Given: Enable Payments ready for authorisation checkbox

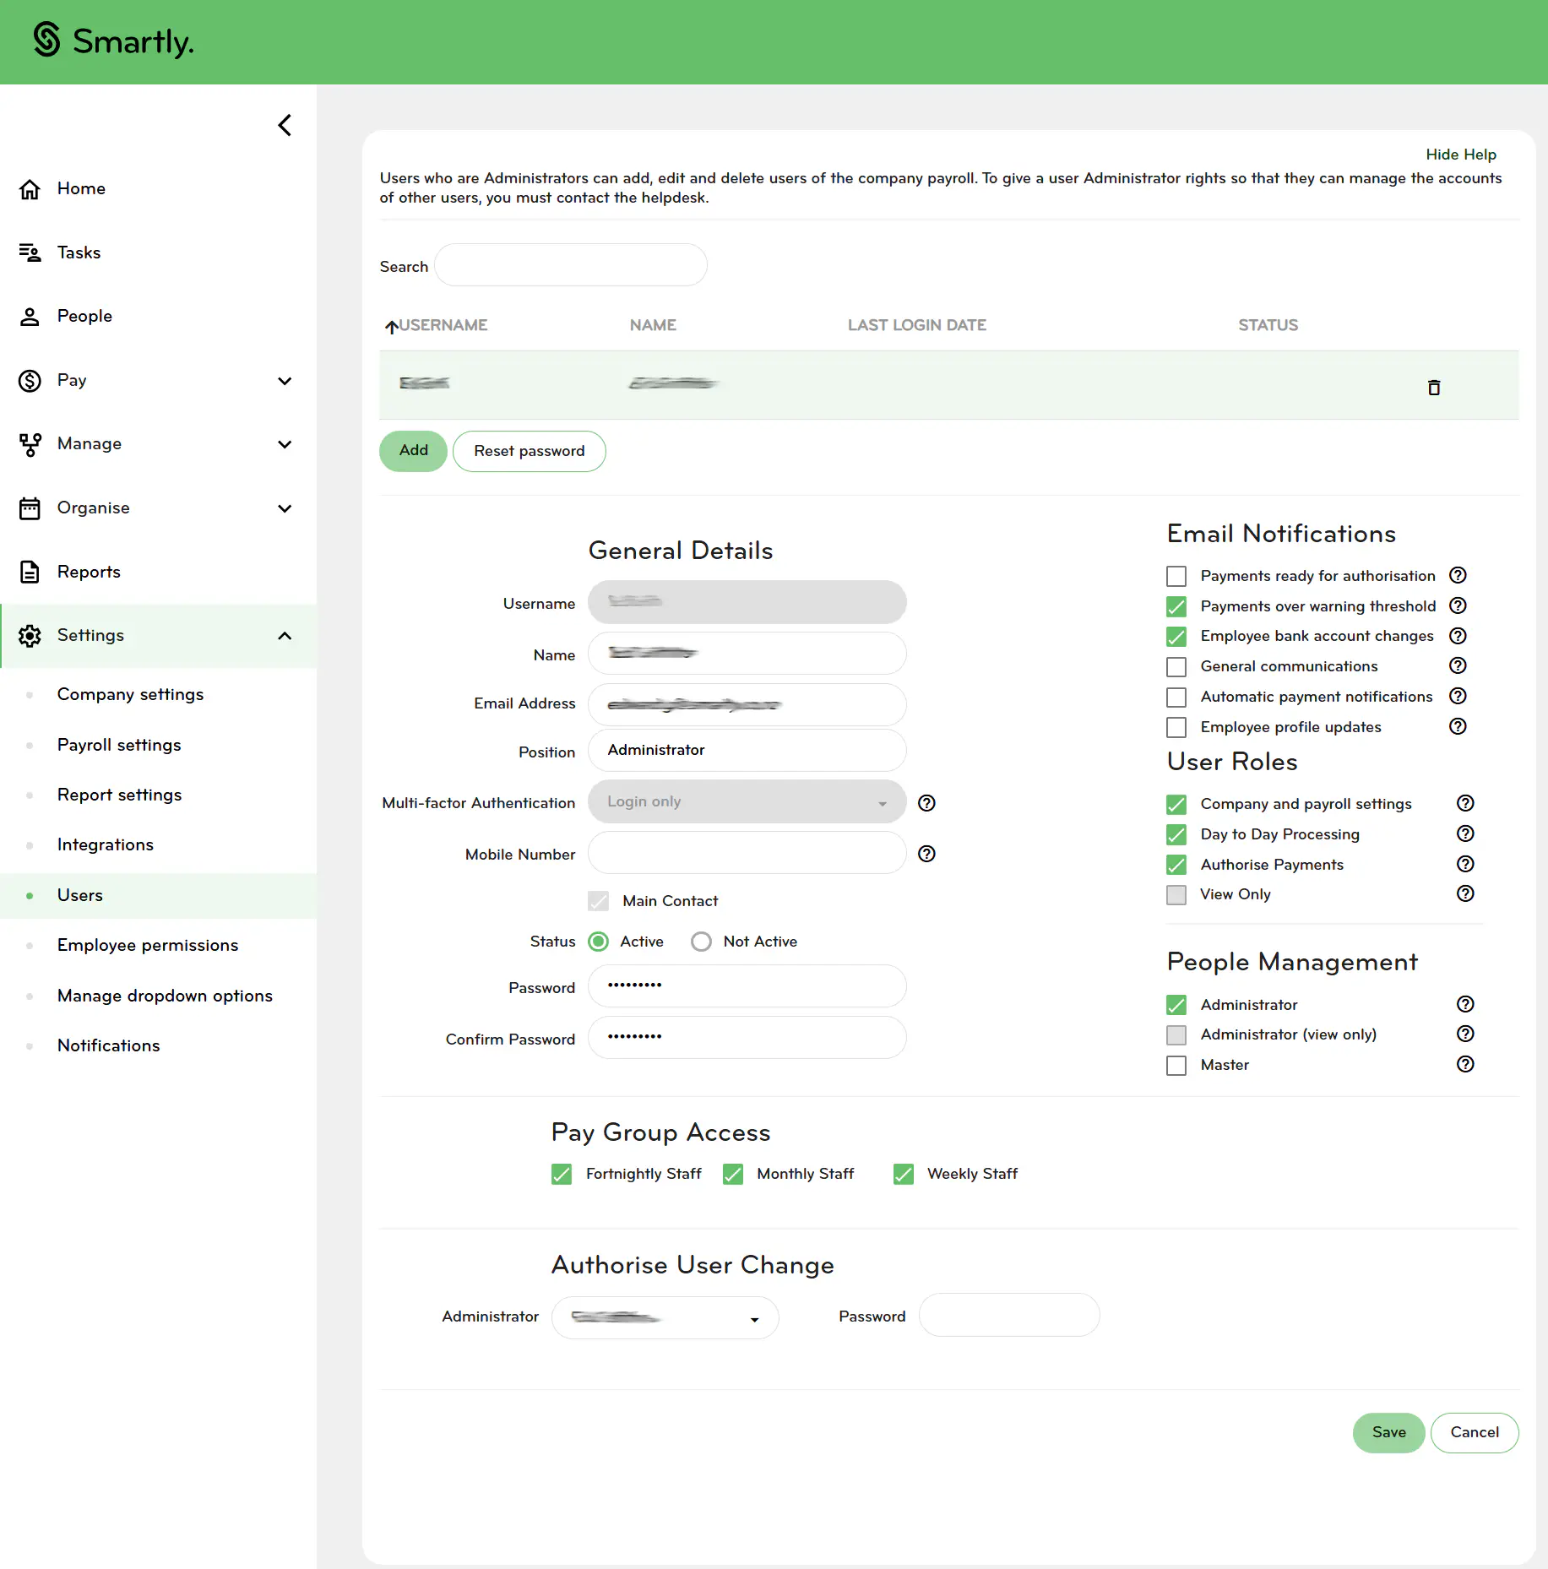Looking at the screenshot, I should (x=1176, y=576).
